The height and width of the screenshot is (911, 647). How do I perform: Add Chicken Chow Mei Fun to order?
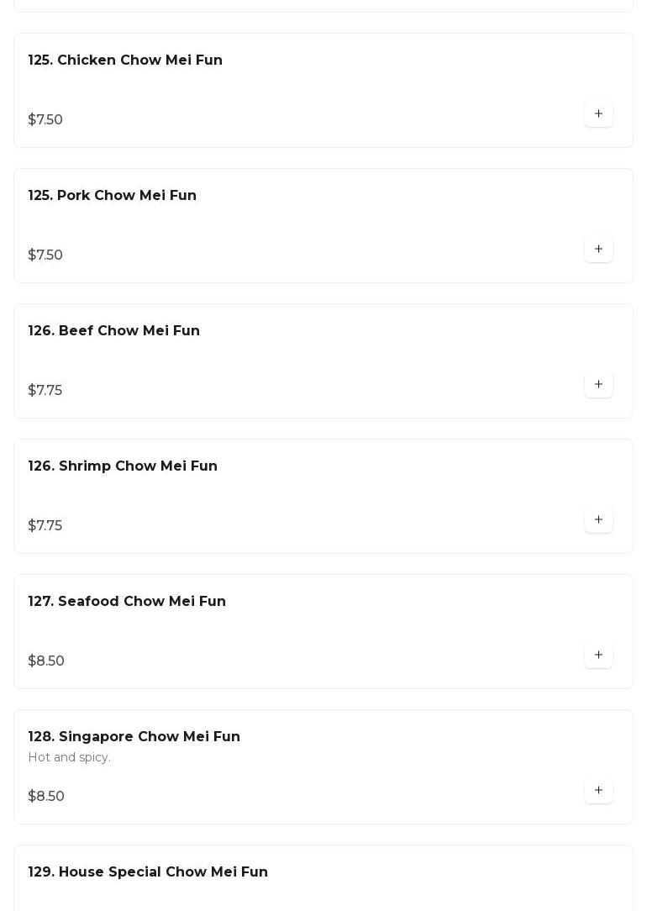click(x=598, y=114)
